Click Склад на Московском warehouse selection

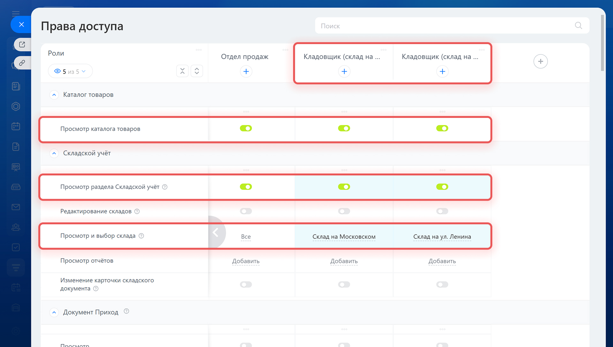(x=344, y=237)
